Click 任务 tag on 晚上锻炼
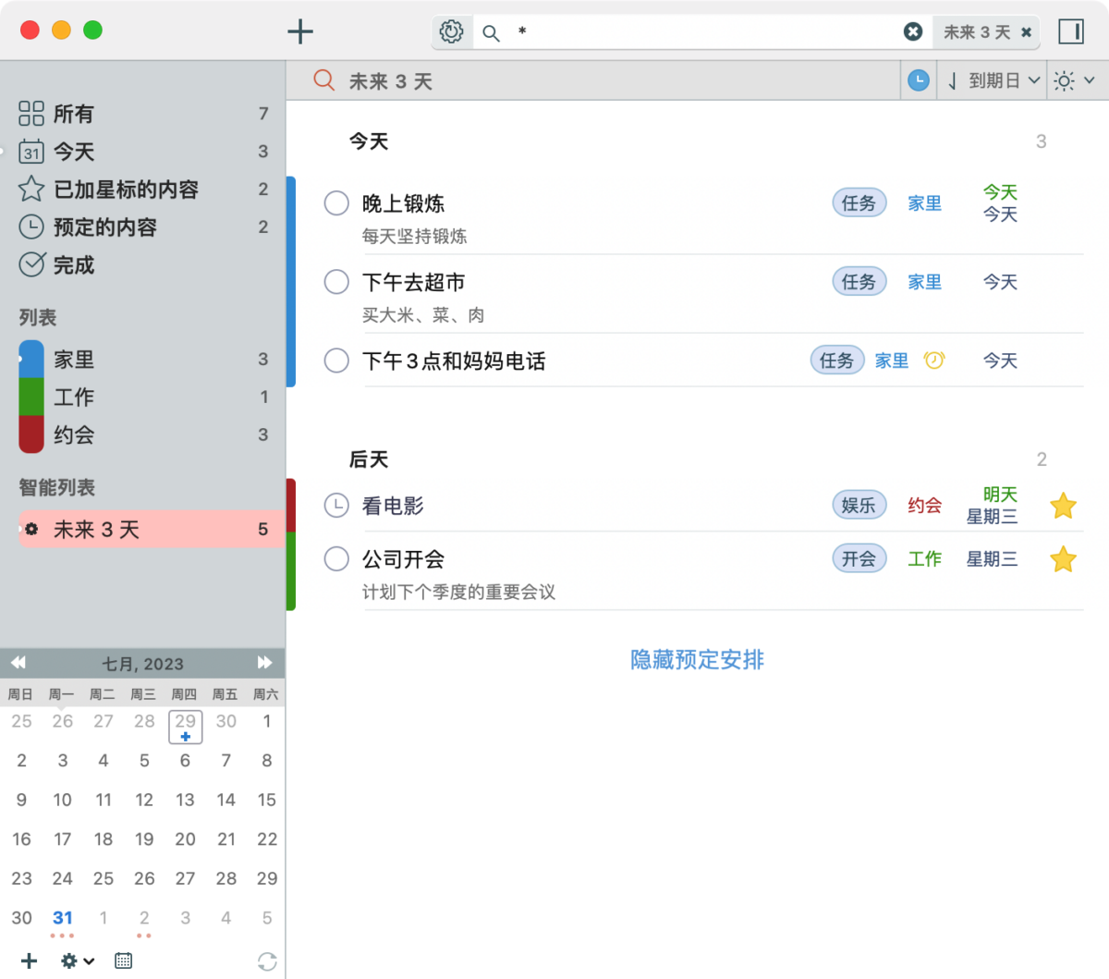The width and height of the screenshot is (1109, 979). [859, 203]
